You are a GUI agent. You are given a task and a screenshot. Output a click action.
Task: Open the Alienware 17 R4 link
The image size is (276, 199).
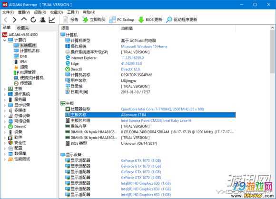(x=133, y=115)
